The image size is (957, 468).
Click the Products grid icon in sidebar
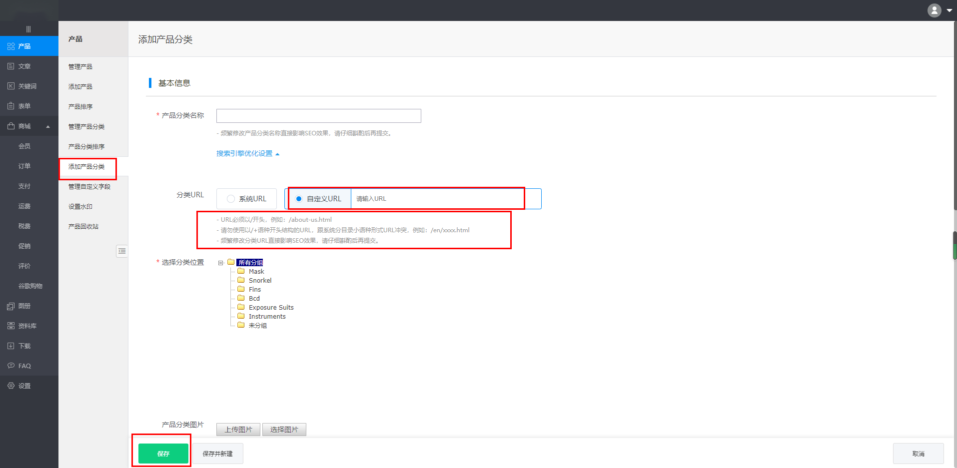(11, 46)
